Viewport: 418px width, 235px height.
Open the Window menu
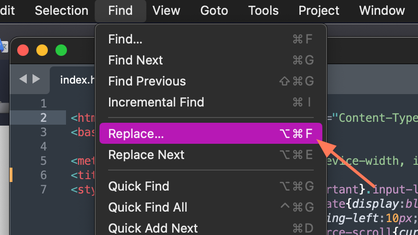(382, 11)
